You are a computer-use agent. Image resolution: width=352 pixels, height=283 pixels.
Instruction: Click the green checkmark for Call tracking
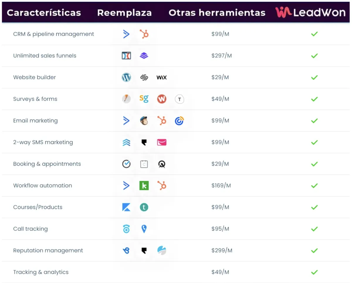[314, 229]
